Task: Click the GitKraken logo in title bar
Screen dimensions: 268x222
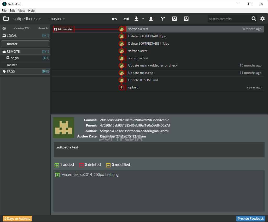Action: [4, 4]
